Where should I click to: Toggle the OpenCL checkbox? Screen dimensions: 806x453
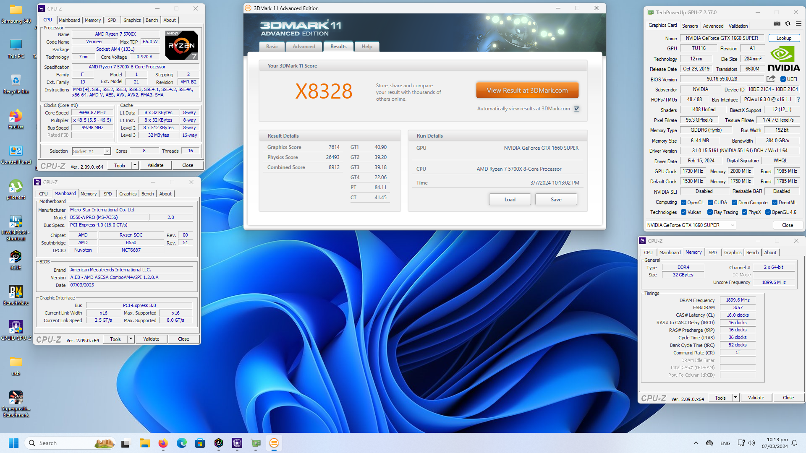point(683,203)
